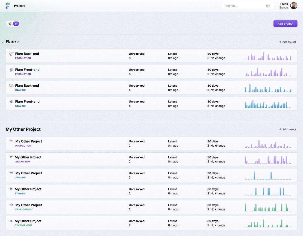Switch to list view layout

click(16, 24)
